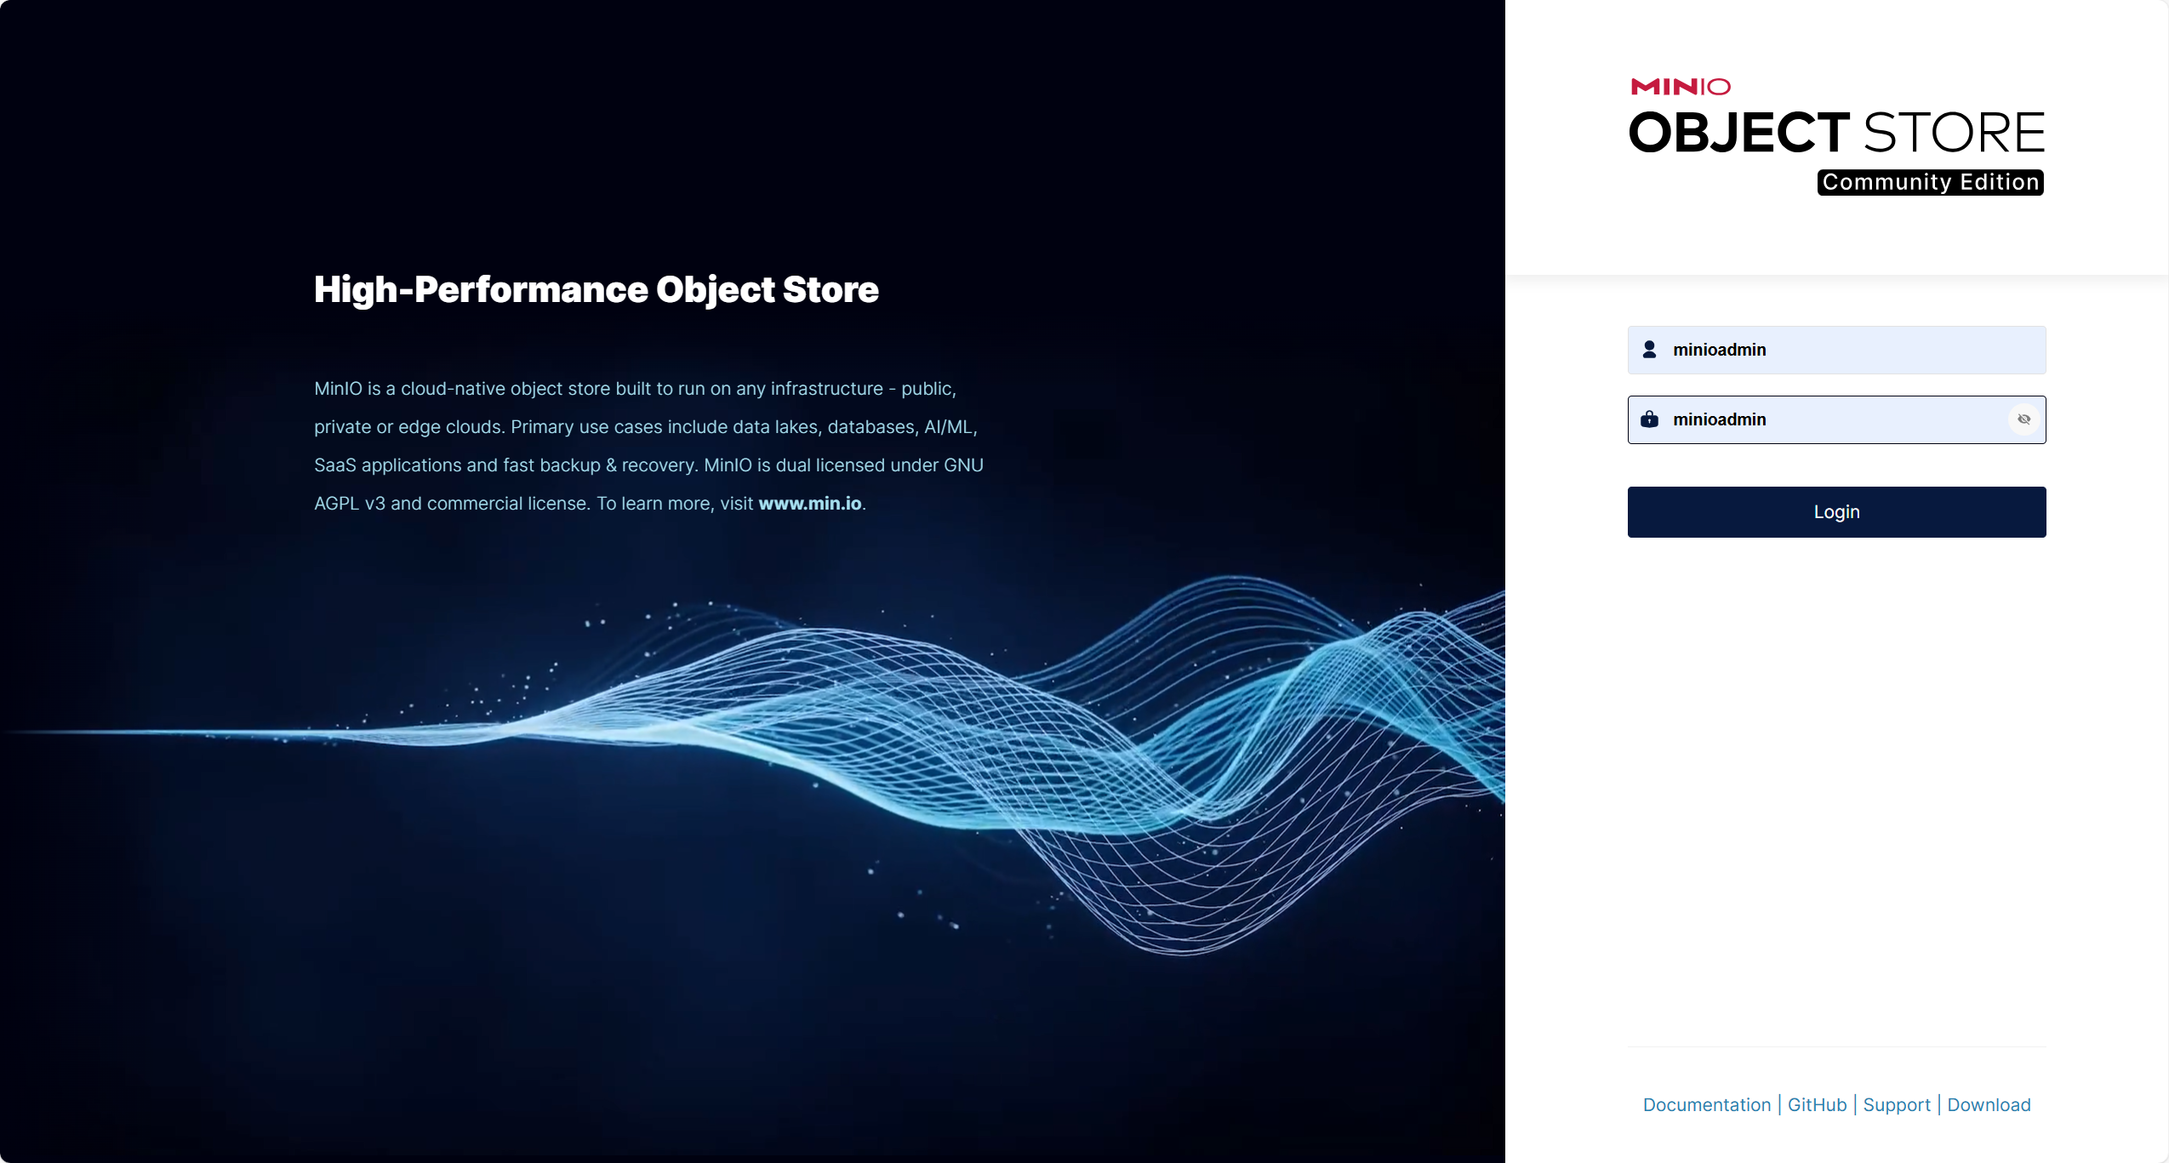Click the light STORE word in the title
This screenshot has width=2169, height=1163.
[x=1954, y=134]
